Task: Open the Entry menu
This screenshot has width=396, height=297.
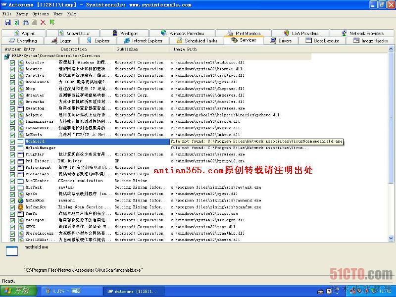Action: [22, 14]
